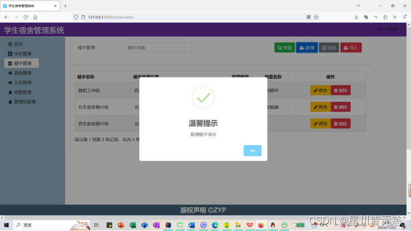Image resolution: width=411 pixels, height=231 pixels.
Task: Click the 楼宇名称 search input field
Action: [158, 48]
